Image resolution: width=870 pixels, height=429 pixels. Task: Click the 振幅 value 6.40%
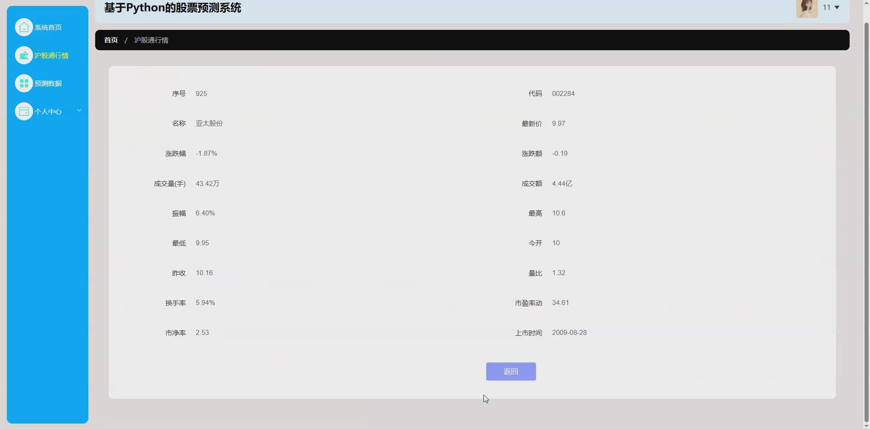point(205,213)
